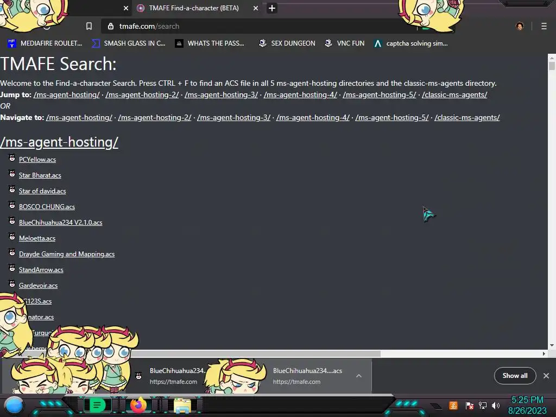
Task: Open the /ms-agent-hosting/ heading link
Action: [x=59, y=142]
